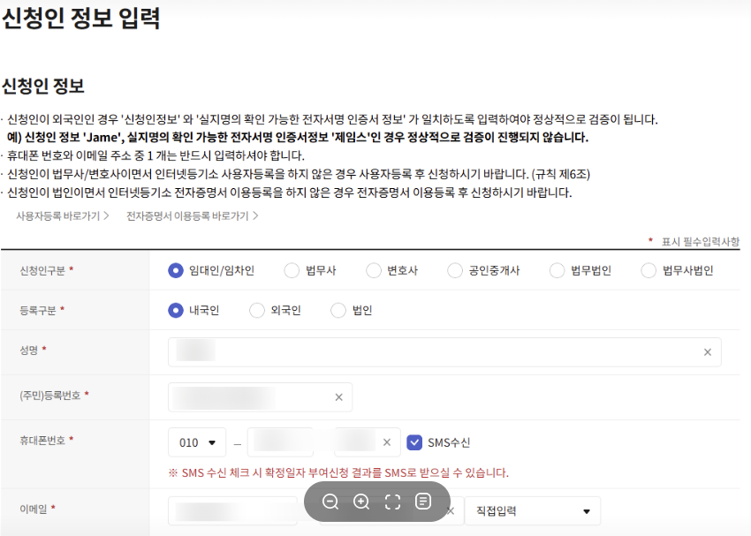Zoom in using the magnifier plus icon
The image size is (751, 536).
pyautogui.click(x=361, y=502)
